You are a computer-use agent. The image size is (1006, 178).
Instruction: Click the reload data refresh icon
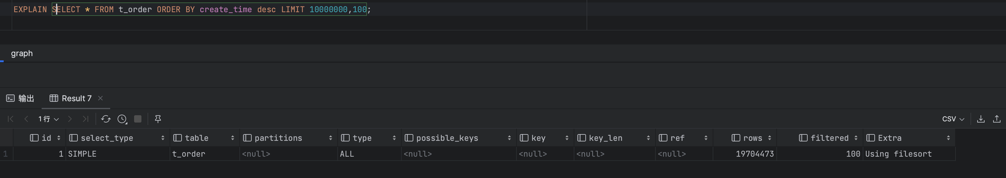pos(105,119)
